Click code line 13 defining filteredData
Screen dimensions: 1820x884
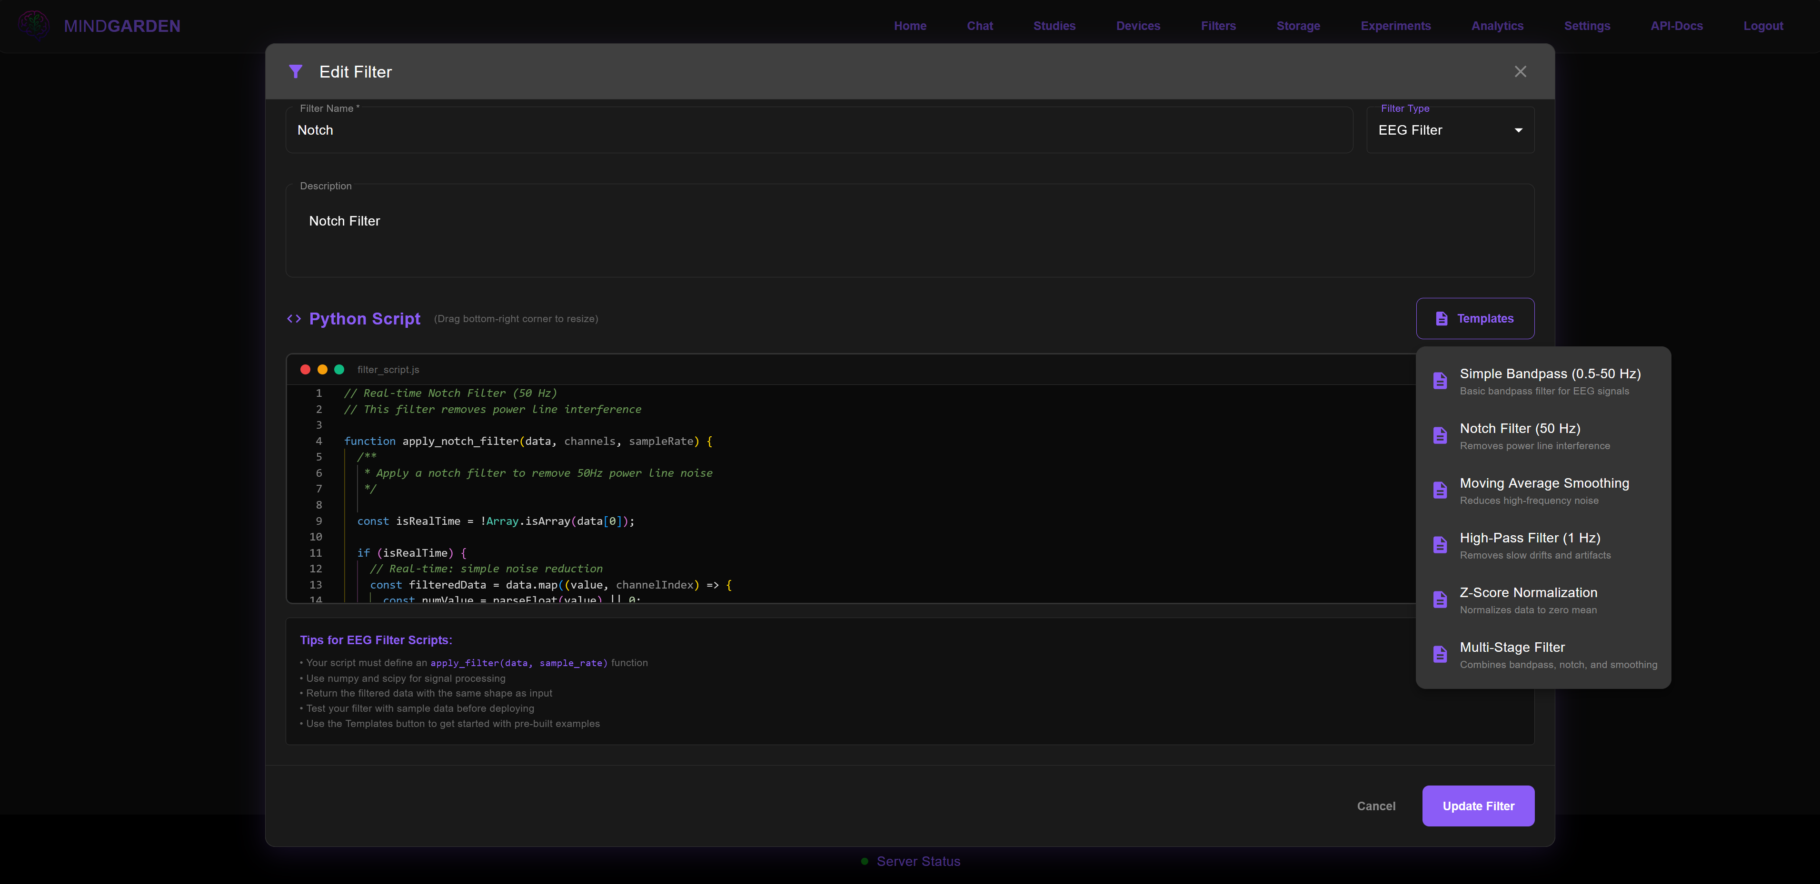[x=550, y=585]
